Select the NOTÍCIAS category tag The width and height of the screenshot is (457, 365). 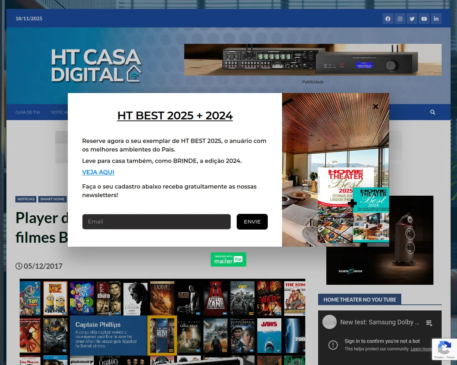[26, 199]
